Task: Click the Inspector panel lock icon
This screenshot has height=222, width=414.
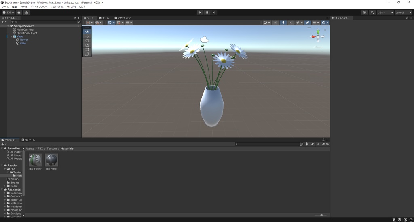Action: tap(407, 18)
